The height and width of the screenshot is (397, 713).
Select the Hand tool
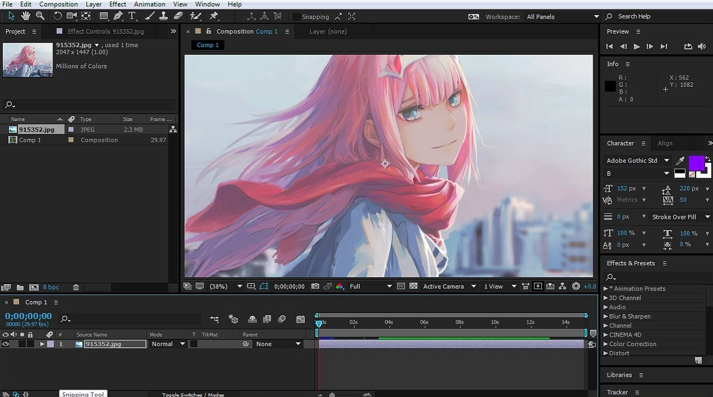(26, 16)
